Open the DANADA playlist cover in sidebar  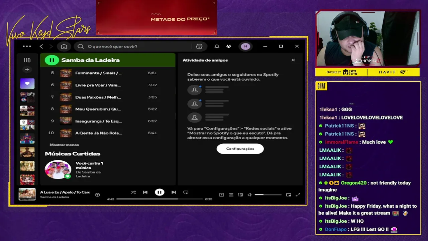point(27,180)
